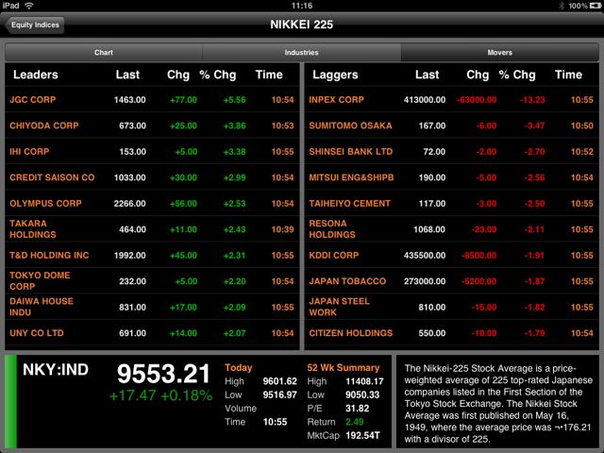Tap TAKARA HOLDINGS time 10:39
This screenshot has height=453, width=604.
pyautogui.click(x=283, y=229)
